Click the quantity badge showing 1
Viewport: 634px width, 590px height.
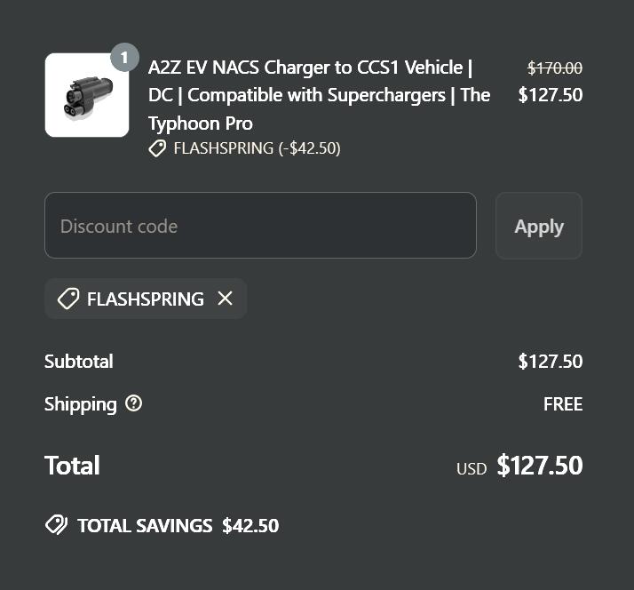click(124, 58)
